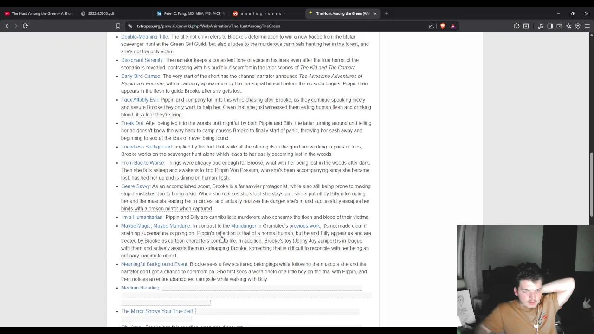
Task: Open the Double-Meaning Title trope link
Action: [145, 37]
